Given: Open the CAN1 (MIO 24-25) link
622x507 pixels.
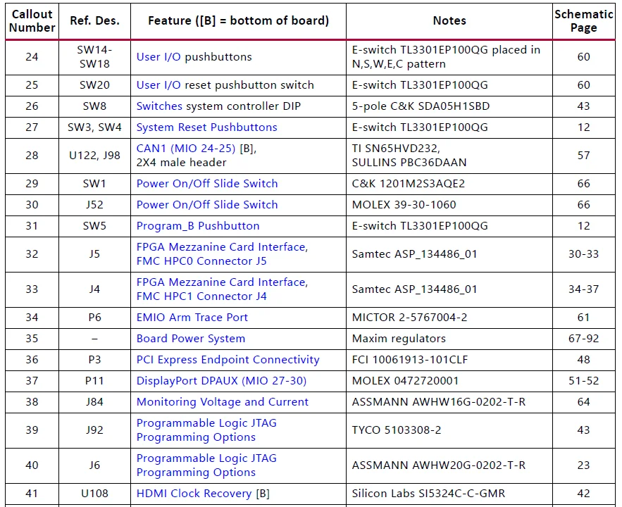Looking at the screenshot, I should pos(187,149).
